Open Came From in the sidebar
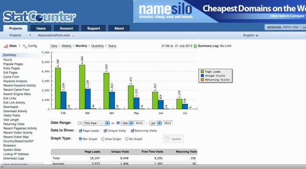This screenshot has height=169, width=306. click(11, 77)
